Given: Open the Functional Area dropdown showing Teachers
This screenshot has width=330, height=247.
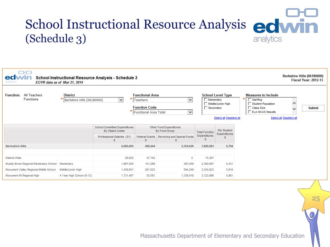Looking at the screenshot, I should click(163, 100).
